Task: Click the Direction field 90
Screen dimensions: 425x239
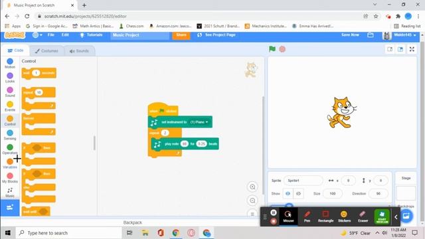Action: coord(378,193)
